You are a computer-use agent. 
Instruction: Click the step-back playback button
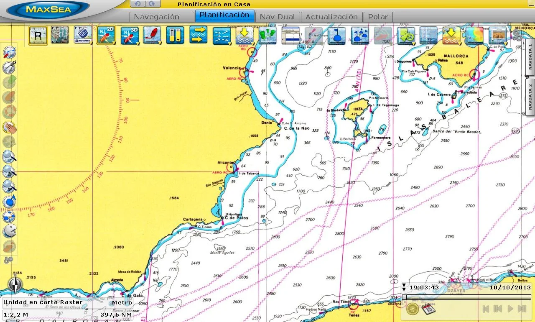(498, 309)
